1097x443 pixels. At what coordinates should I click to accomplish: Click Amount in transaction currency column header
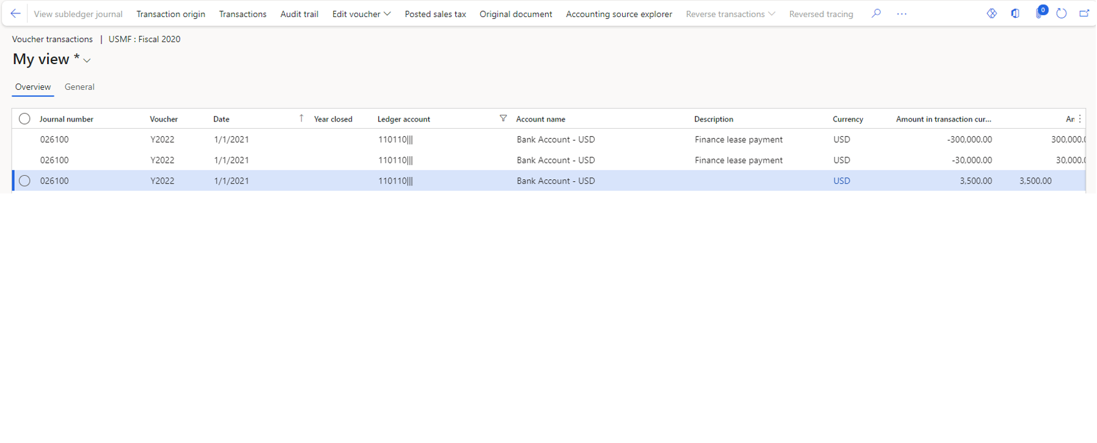(944, 119)
